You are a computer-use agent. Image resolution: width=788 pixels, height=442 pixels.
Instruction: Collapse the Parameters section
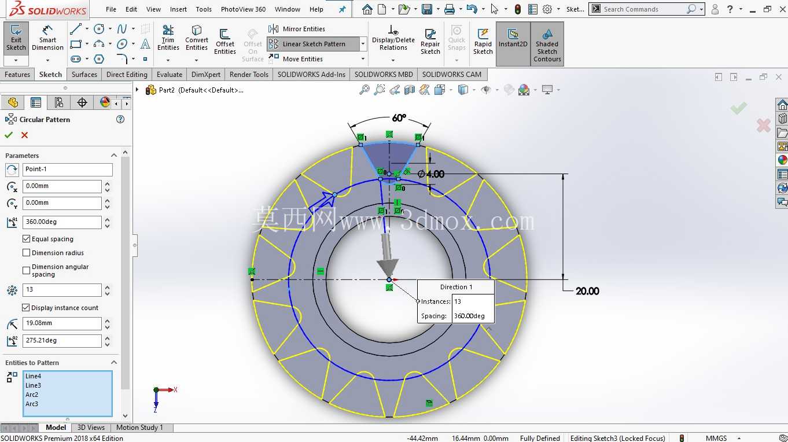pos(113,156)
